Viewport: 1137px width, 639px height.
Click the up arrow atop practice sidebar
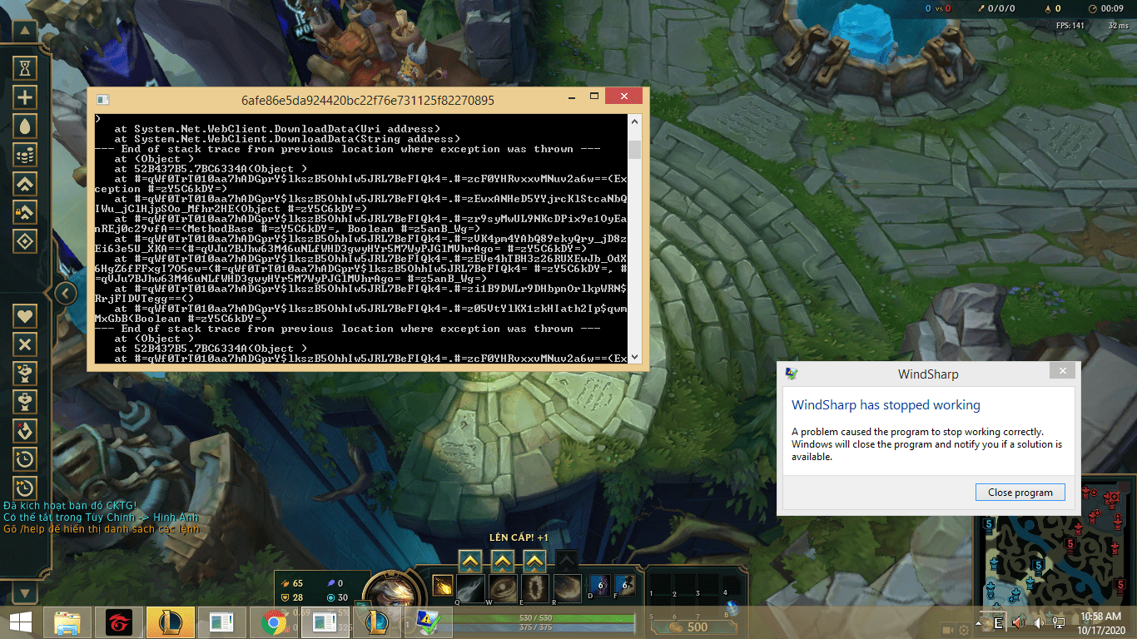click(25, 32)
